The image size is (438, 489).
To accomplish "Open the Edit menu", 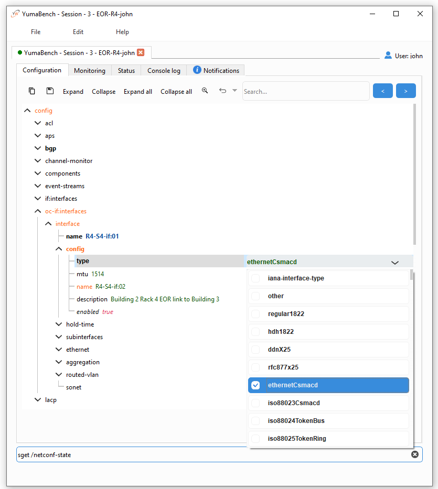I will [78, 32].
